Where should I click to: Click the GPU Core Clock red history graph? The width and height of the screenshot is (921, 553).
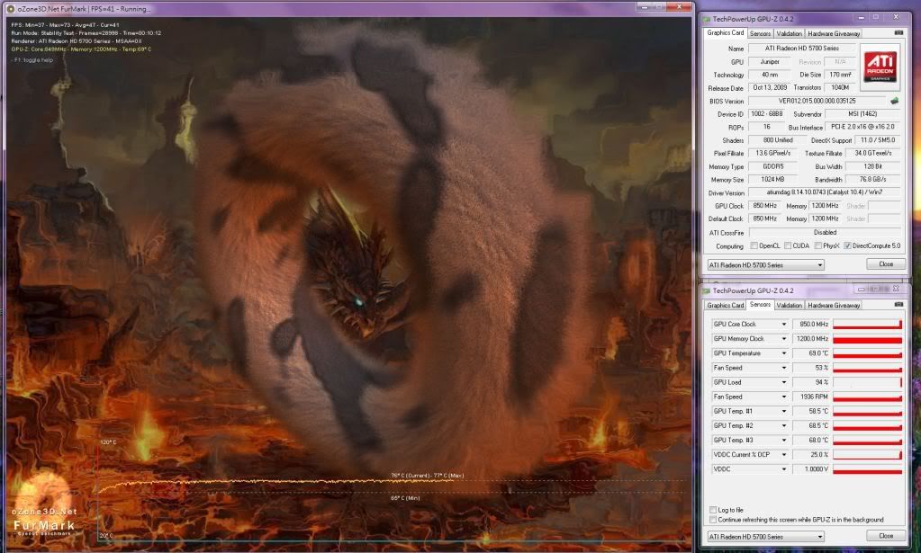click(x=867, y=325)
